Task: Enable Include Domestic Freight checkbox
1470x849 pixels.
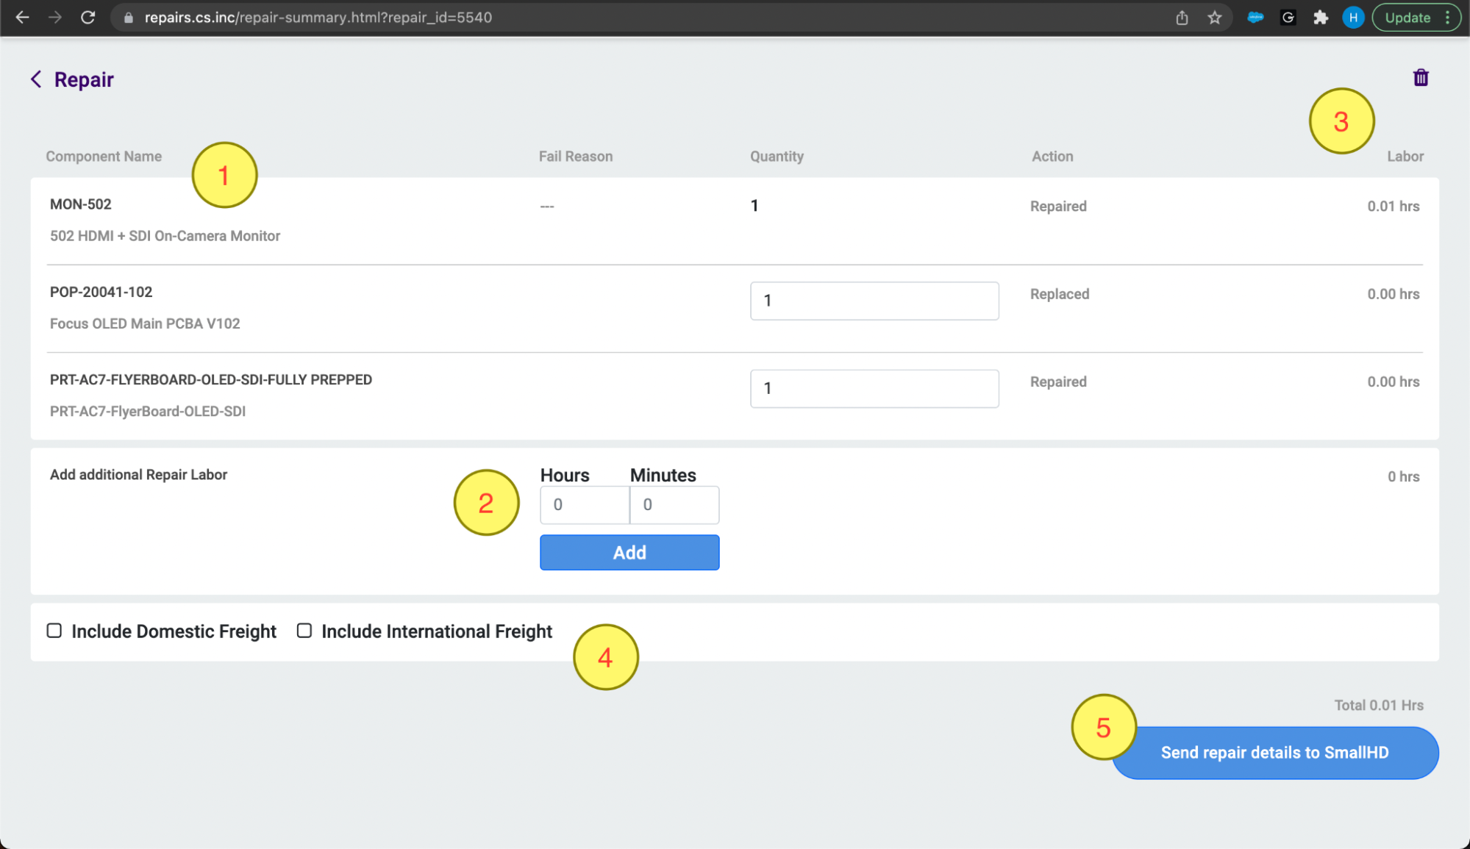Action: [x=54, y=631]
